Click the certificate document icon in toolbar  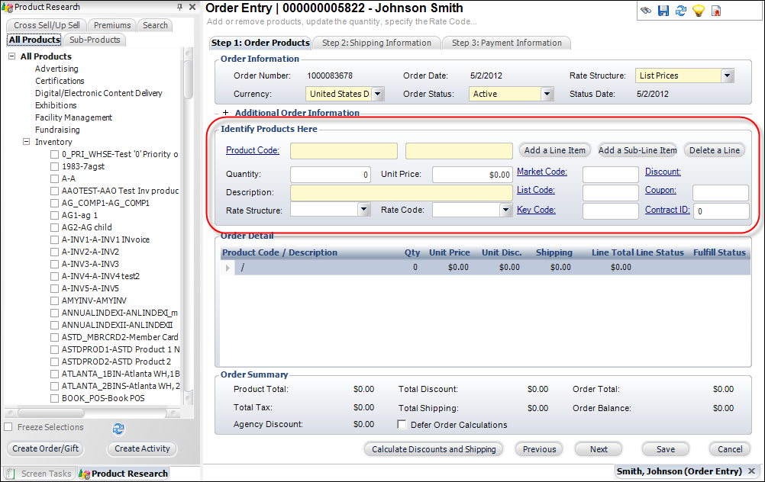pyautogui.click(x=716, y=11)
